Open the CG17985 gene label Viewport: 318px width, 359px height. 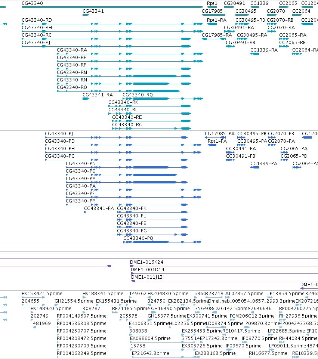(212, 11)
